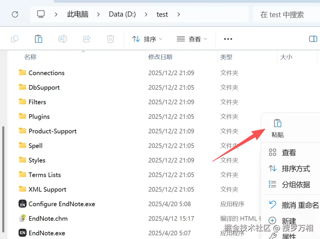The height and width of the screenshot is (239, 320).
Task: Click the XML Support folder name
Action: pos(47,189)
